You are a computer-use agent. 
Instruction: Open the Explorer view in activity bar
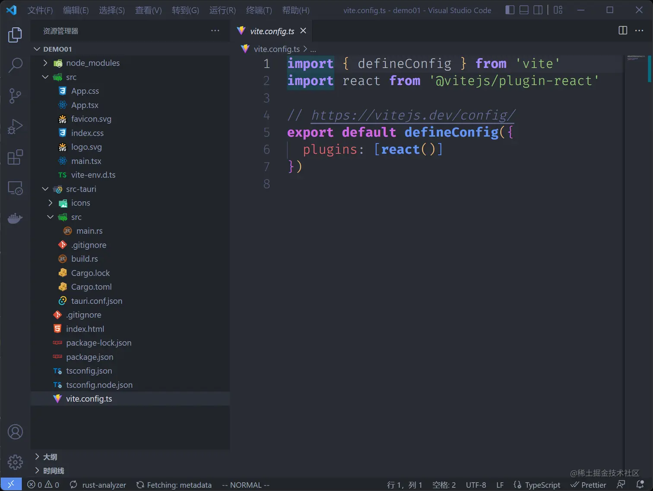click(15, 35)
